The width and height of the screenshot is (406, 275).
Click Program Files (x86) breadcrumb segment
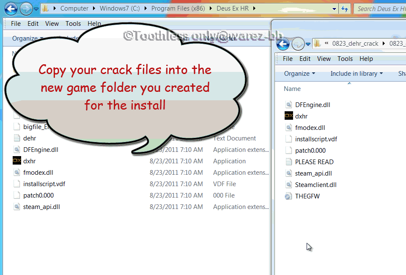coord(178,8)
